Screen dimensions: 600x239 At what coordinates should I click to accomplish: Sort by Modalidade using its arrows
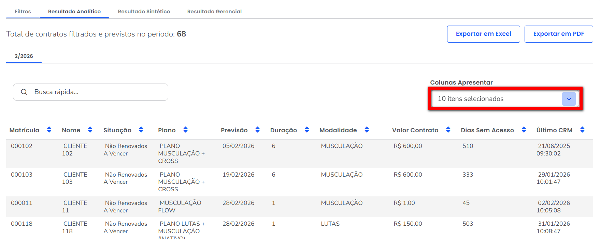(x=367, y=130)
